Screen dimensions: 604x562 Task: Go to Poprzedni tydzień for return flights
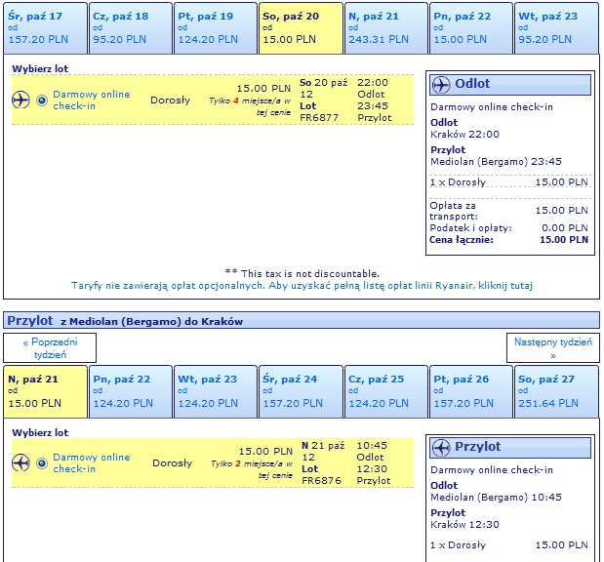(50, 348)
